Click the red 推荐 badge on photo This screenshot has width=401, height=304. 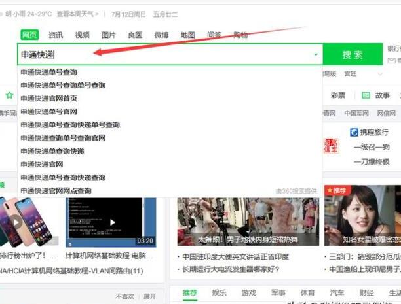point(339,190)
